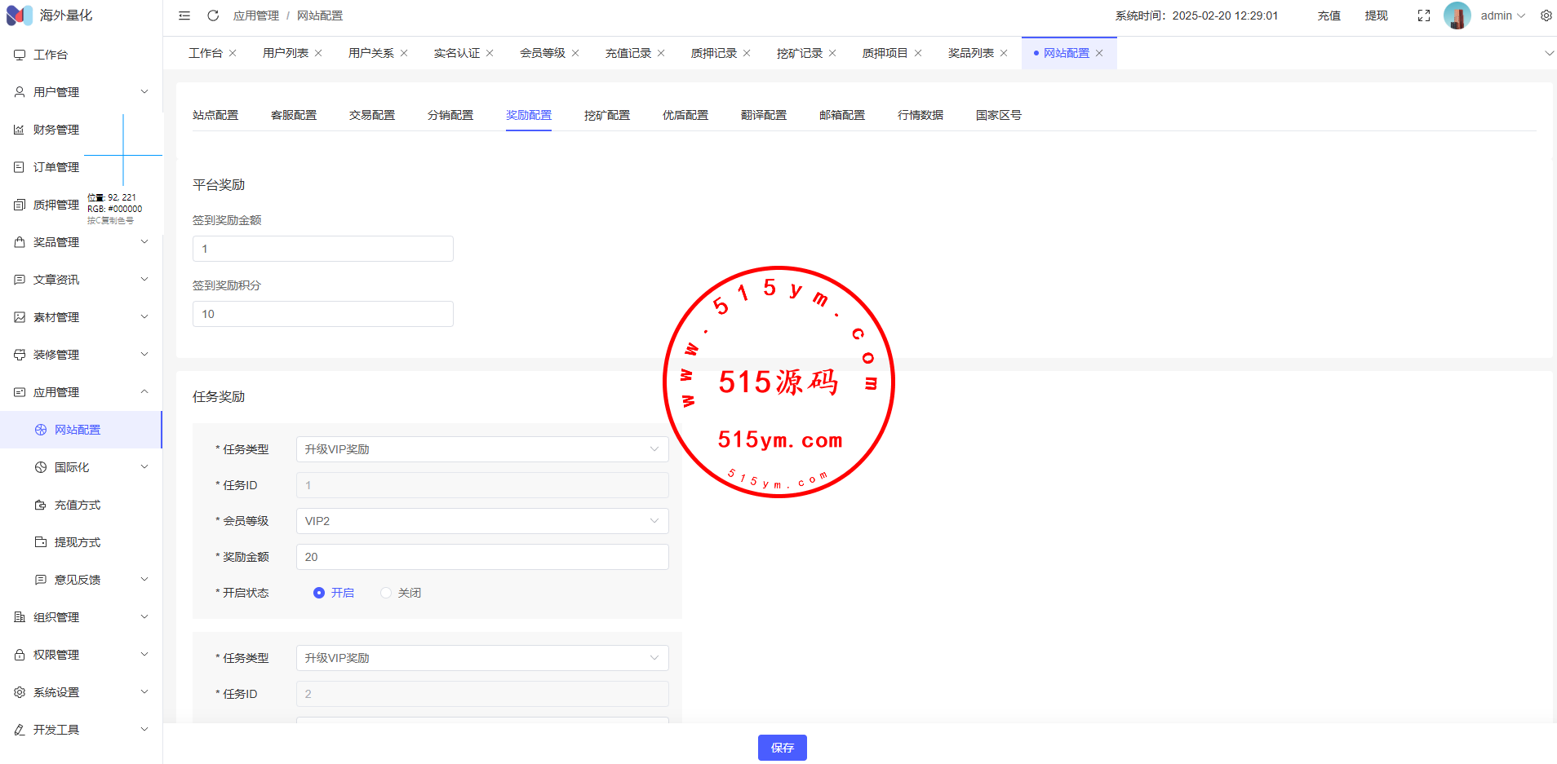Click the blue 保存 button
This screenshot has width=1557, height=764.
pyautogui.click(x=782, y=748)
